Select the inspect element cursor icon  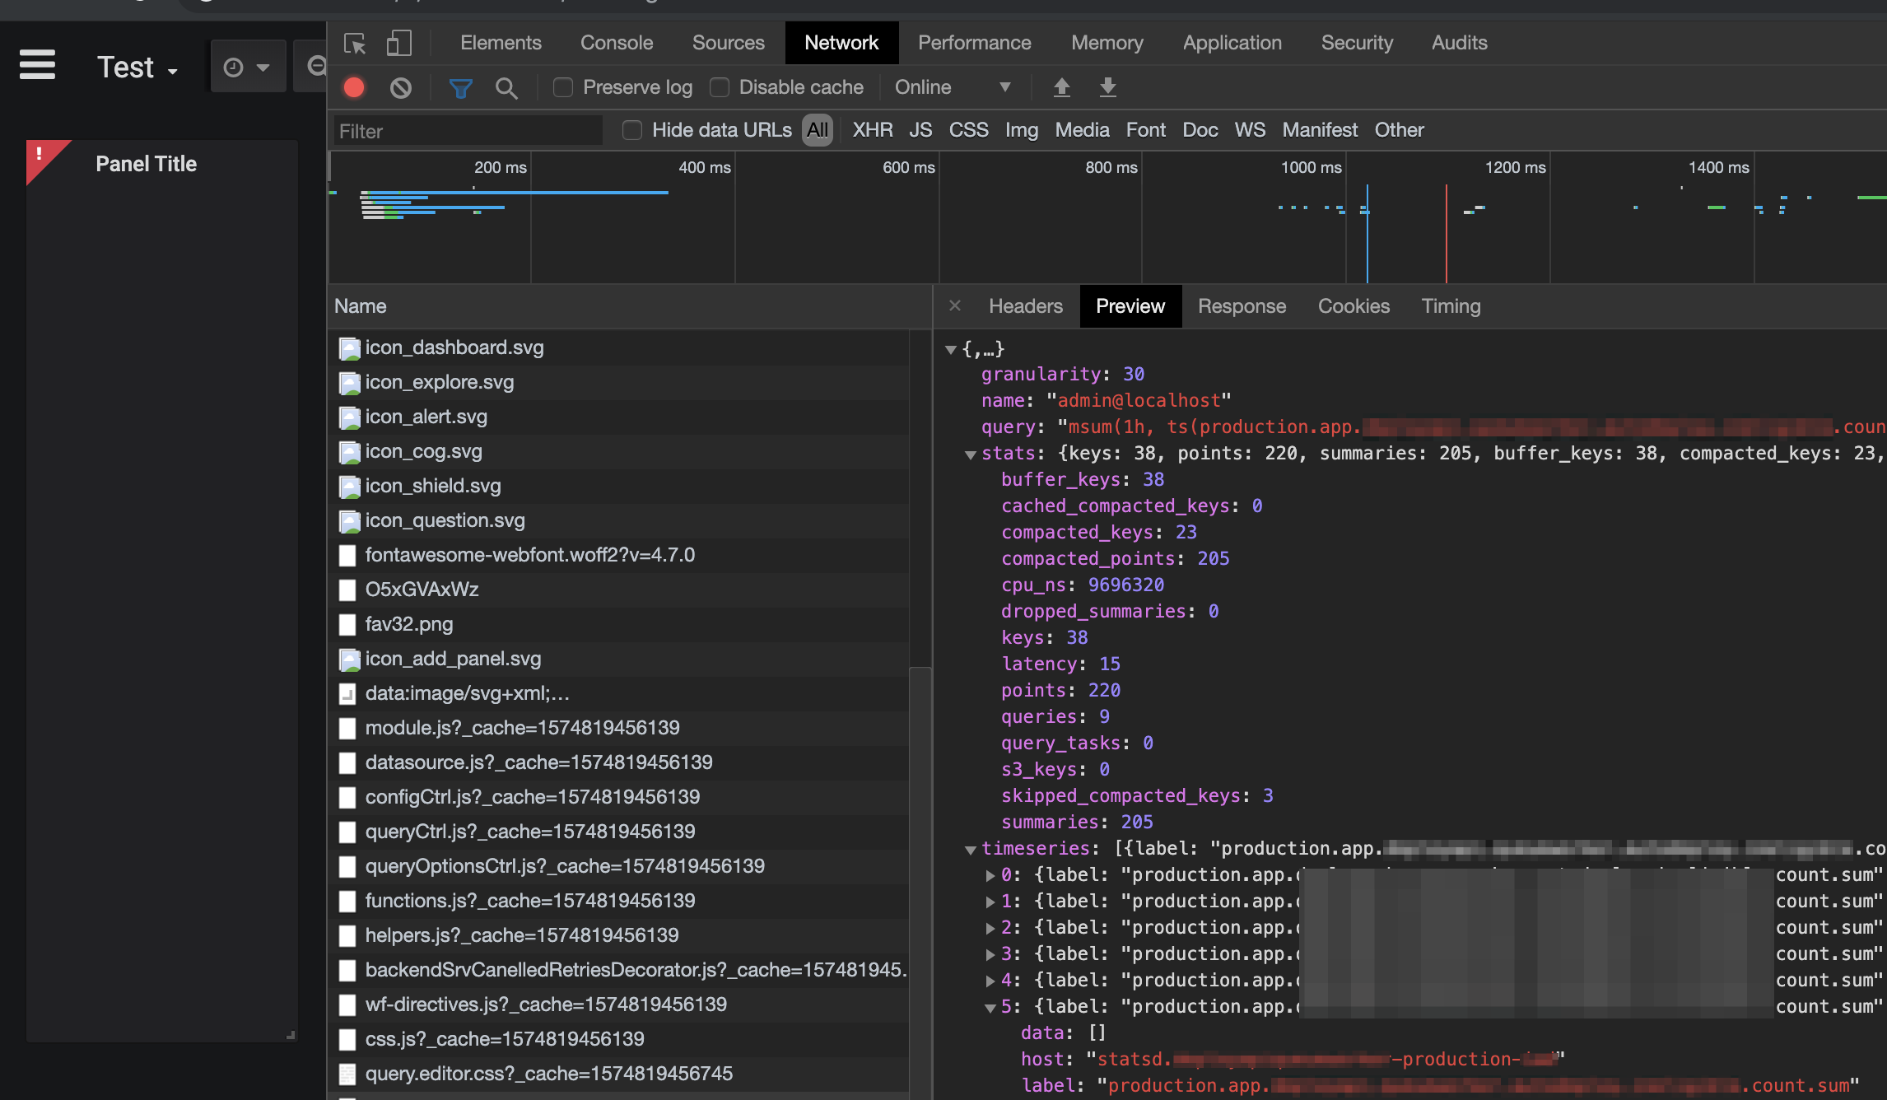[355, 43]
